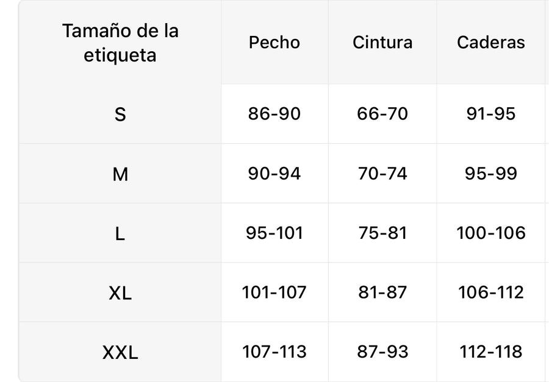Click the 107-113 chest cell
The height and width of the screenshot is (382, 549).
(274, 352)
